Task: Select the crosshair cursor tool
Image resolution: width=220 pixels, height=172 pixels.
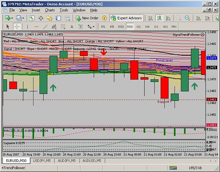Action: pos(17,26)
